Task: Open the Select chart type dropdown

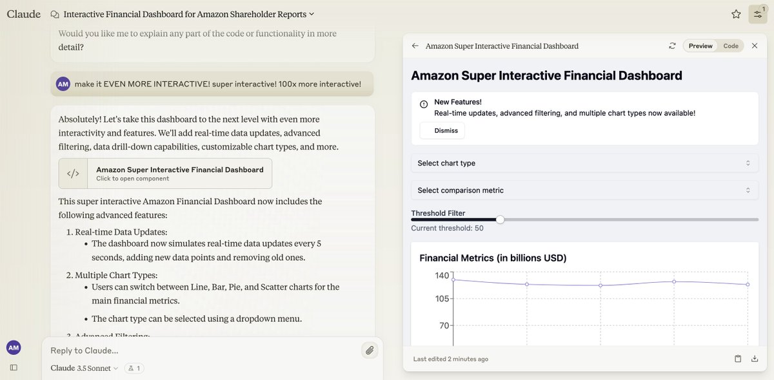Action: (x=585, y=163)
